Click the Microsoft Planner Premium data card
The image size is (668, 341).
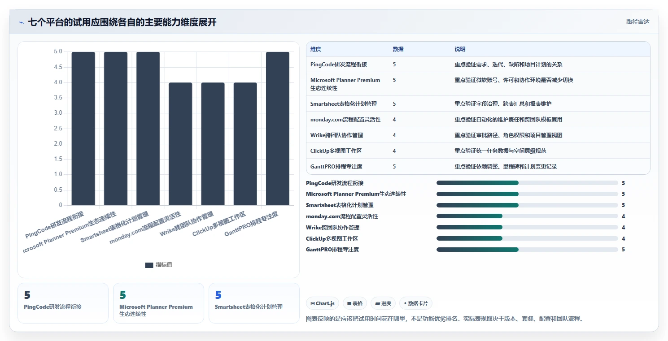coord(158,303)
